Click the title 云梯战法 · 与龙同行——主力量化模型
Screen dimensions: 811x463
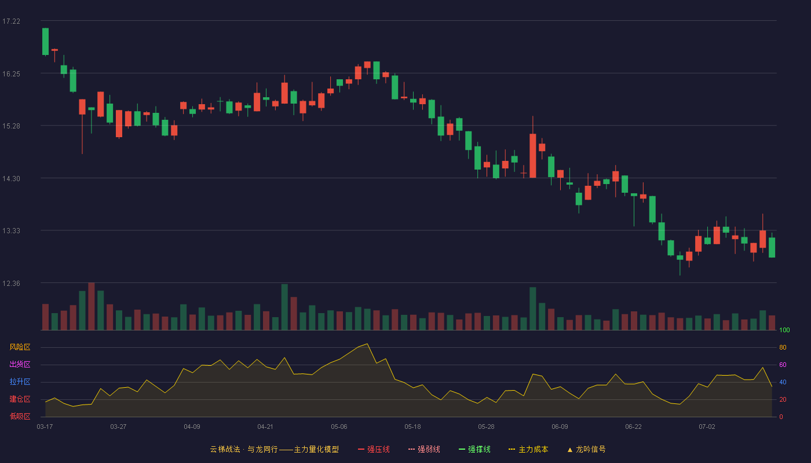pos(274,449)
